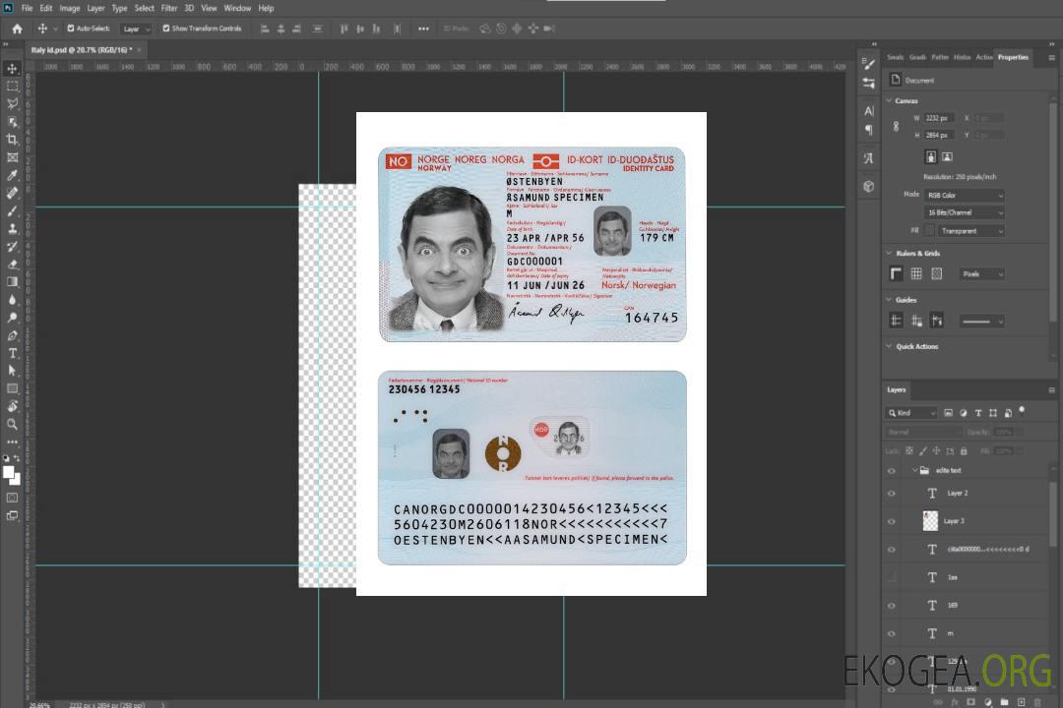This screenshot has width=1063, height=708.
Task: Click the foreground color swatch
Action: click(x=9, y=472)
